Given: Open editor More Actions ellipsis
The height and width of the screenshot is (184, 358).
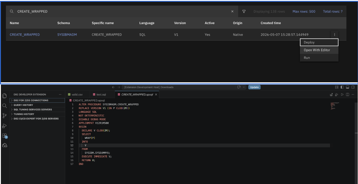Looking at the screenshot, I should click(x=353, y=95).
